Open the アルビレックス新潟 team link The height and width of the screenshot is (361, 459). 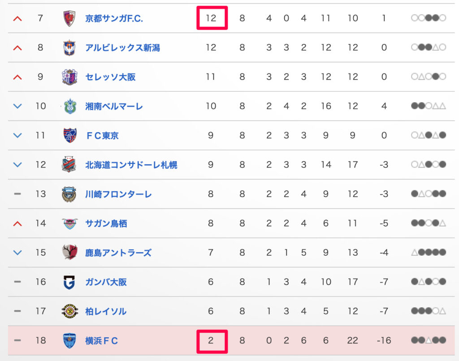tap(122, 47)
